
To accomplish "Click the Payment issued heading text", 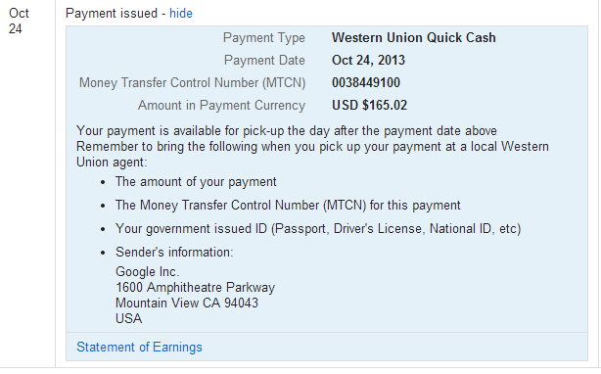I will pos(112,14).
